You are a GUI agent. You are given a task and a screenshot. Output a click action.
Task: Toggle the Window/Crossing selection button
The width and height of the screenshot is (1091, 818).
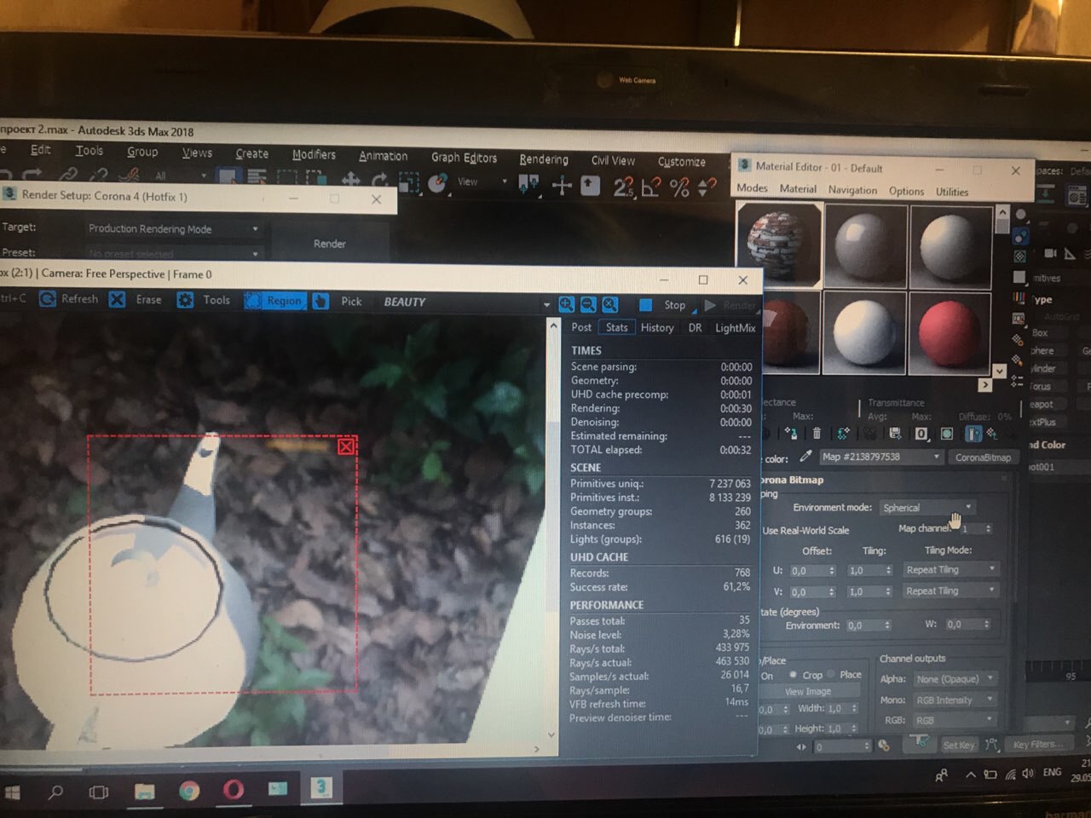point(315,179)
